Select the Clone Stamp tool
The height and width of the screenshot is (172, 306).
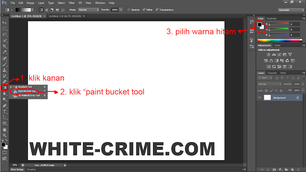coord(5,70)
